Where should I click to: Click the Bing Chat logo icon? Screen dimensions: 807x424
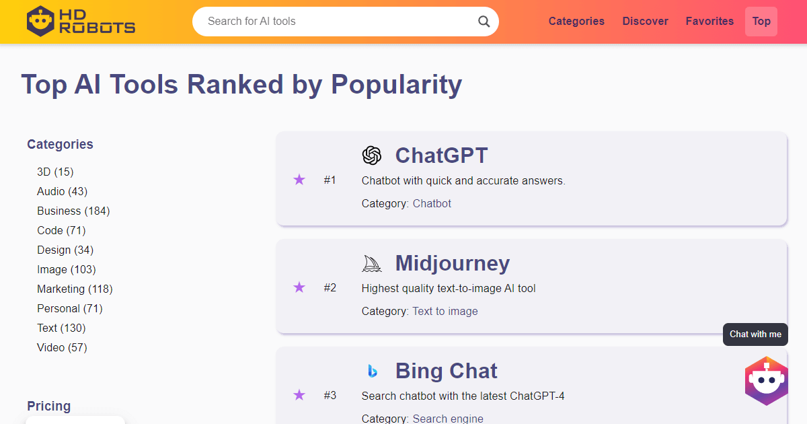click(x=372, y=371)
